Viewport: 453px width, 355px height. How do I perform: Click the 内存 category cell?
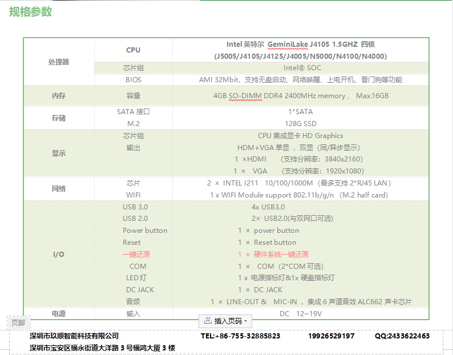click(59, 96)
